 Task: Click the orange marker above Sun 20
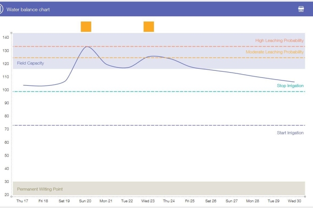point(86,26)
